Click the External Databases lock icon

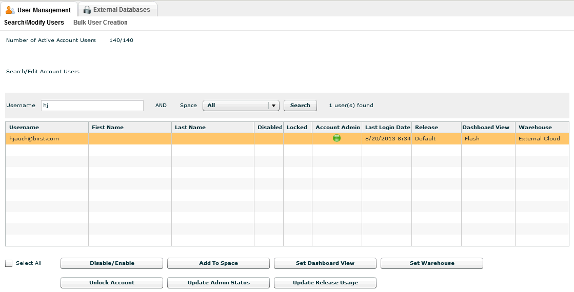[87, 10]
